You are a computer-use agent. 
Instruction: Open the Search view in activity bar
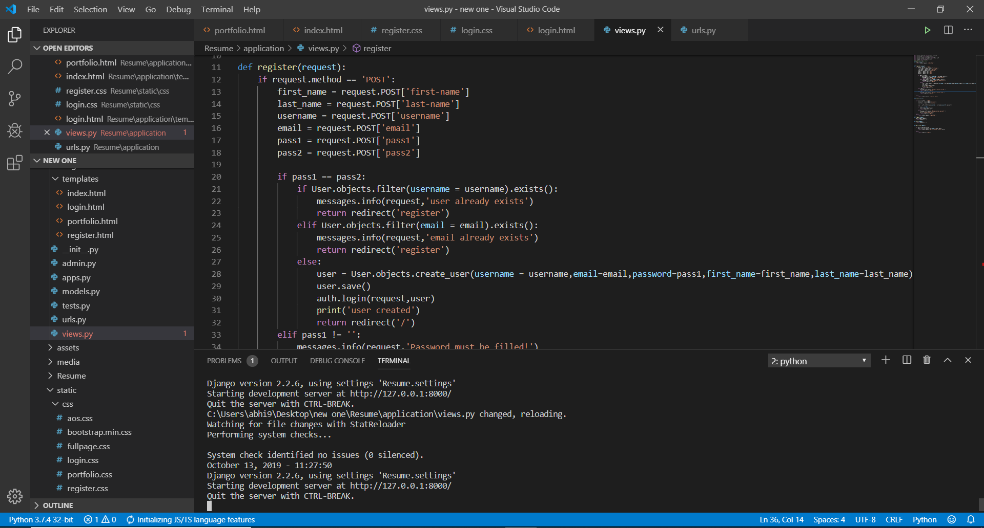15,66
